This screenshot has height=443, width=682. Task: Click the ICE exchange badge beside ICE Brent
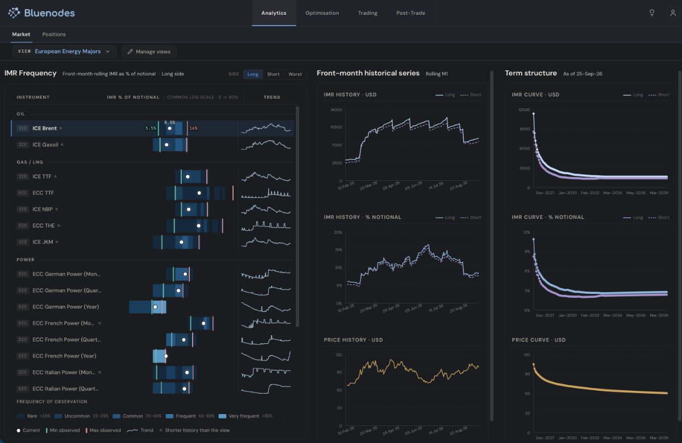click(x=23, y=128)
